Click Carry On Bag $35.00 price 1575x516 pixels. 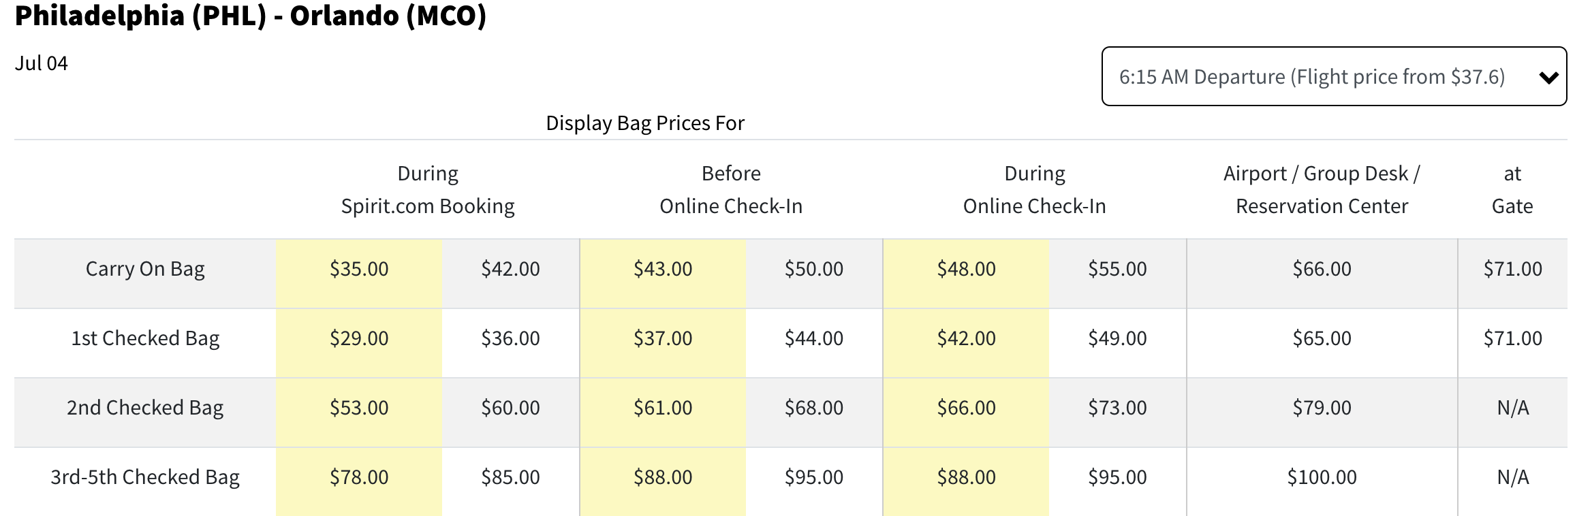click(359, 269)
